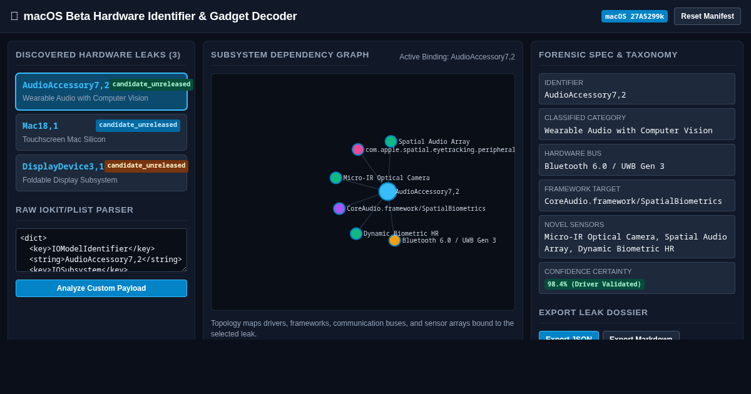
Task: Click the Novel Sensors value
Action: click(636, 243)
